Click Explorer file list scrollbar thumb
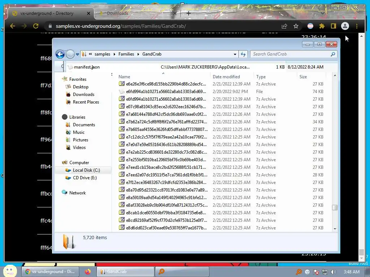Viewport: 370px width, 277px height. point(335,207)
